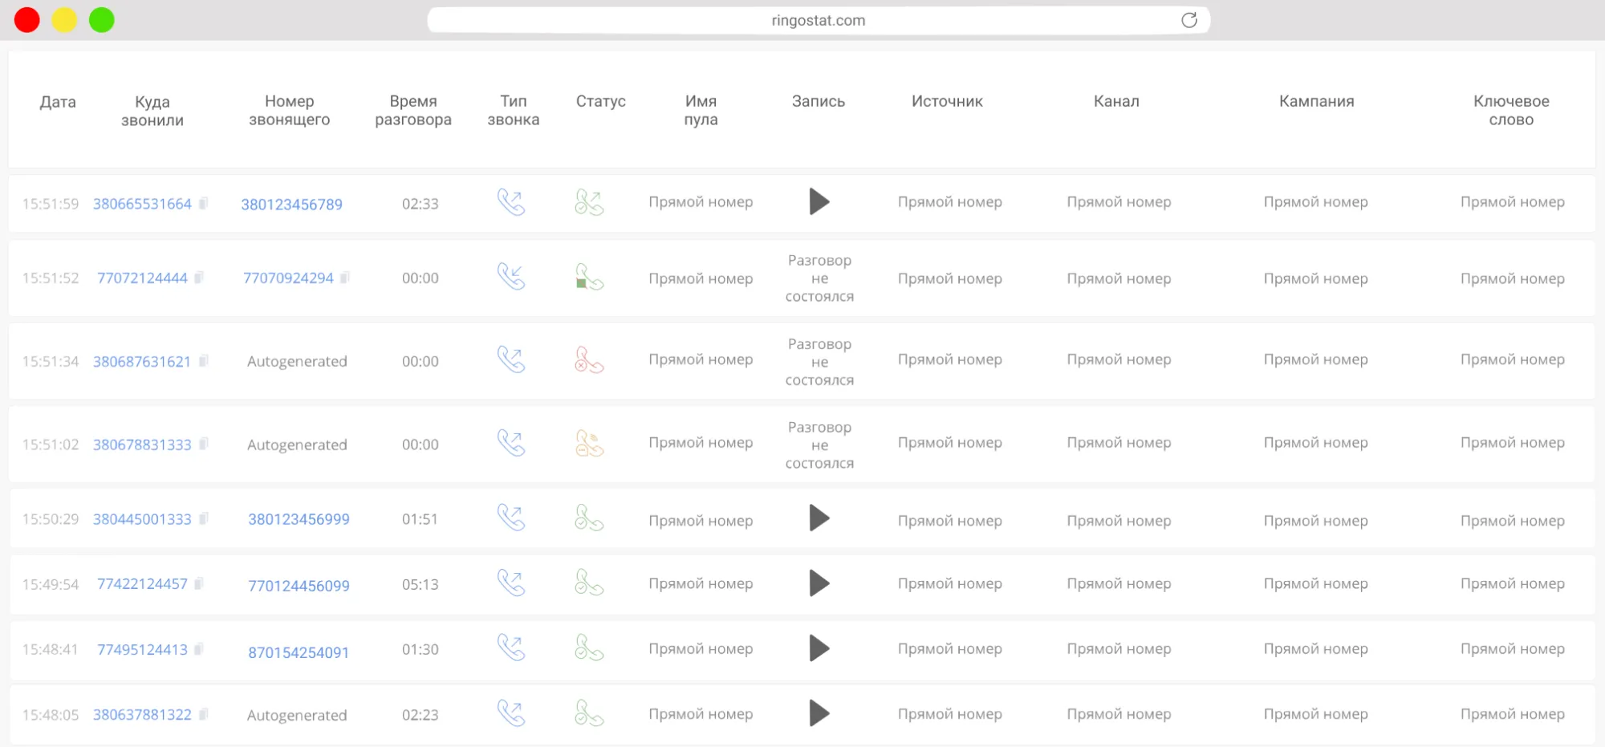
Task: Copy number 380445001333 using copy icon
Action: (x=204, y=519)
